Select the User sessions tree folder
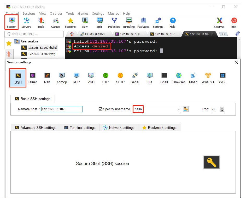Screen dimensions: 246x198 pos(26,41)
